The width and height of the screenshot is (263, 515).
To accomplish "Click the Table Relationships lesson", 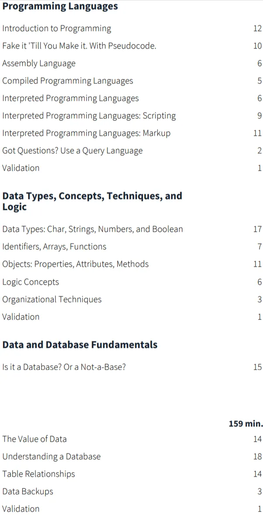I will (x=38, y=474).
